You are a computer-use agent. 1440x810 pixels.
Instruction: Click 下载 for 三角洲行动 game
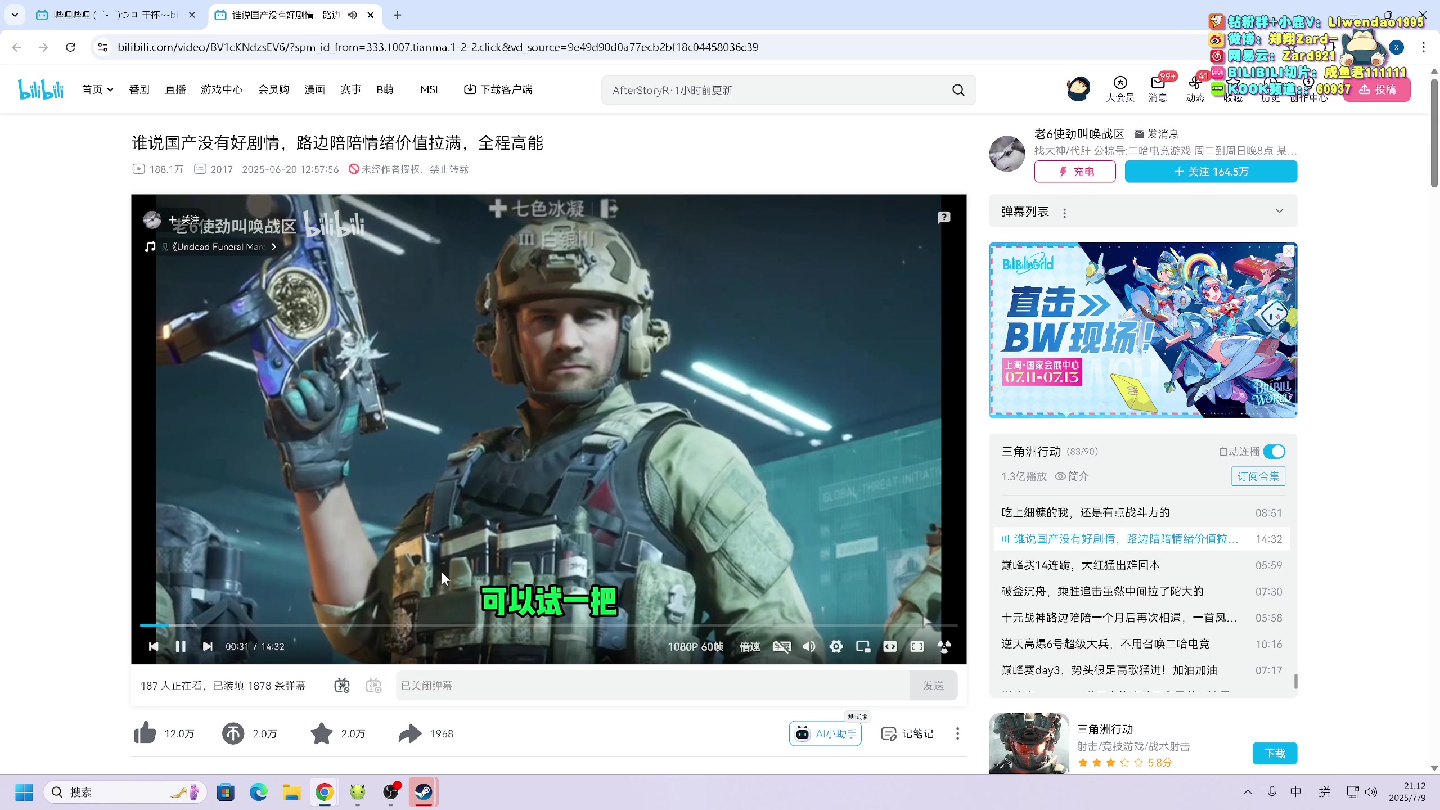point(1275,753)
